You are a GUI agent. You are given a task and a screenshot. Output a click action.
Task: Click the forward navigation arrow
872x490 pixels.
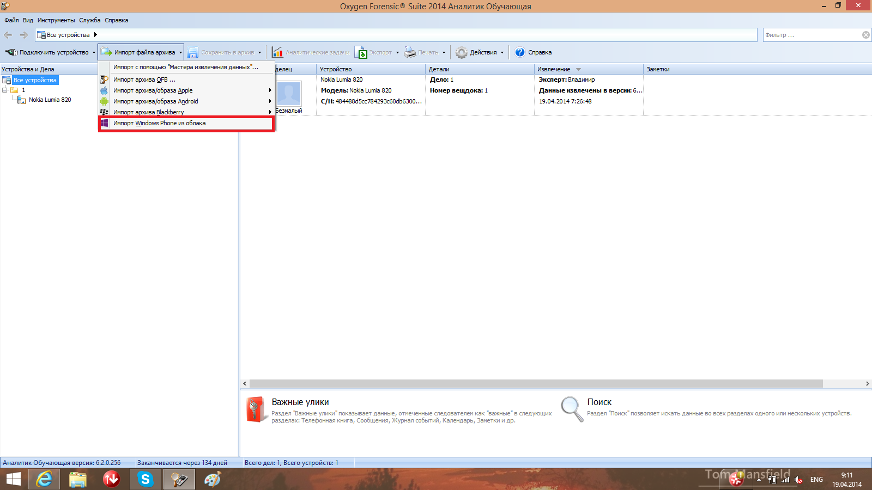23,35
